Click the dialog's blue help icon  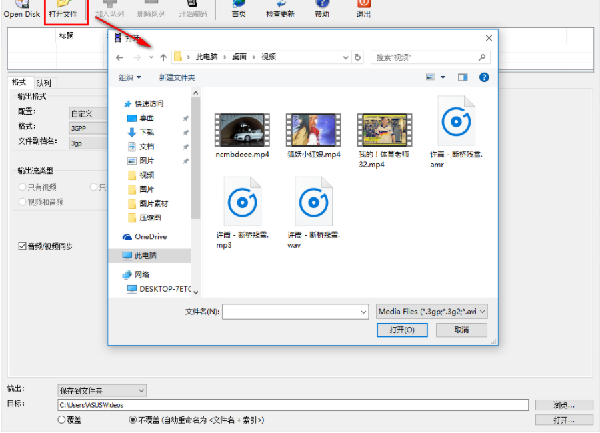483,77
